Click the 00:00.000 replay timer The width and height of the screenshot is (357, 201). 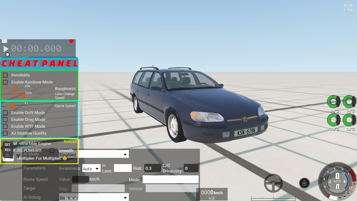pos(36,48)
